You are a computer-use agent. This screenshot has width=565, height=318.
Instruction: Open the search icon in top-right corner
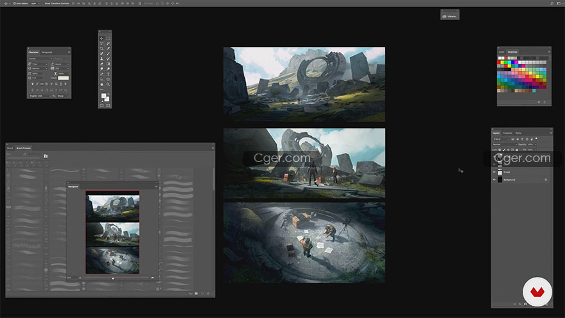552,3
